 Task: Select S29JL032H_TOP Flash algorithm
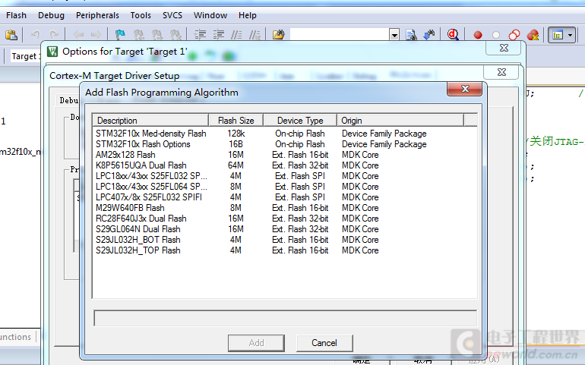point(284,250)
